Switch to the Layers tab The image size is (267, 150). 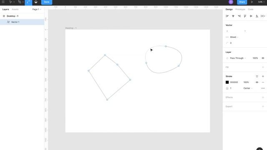click(5, 9)
